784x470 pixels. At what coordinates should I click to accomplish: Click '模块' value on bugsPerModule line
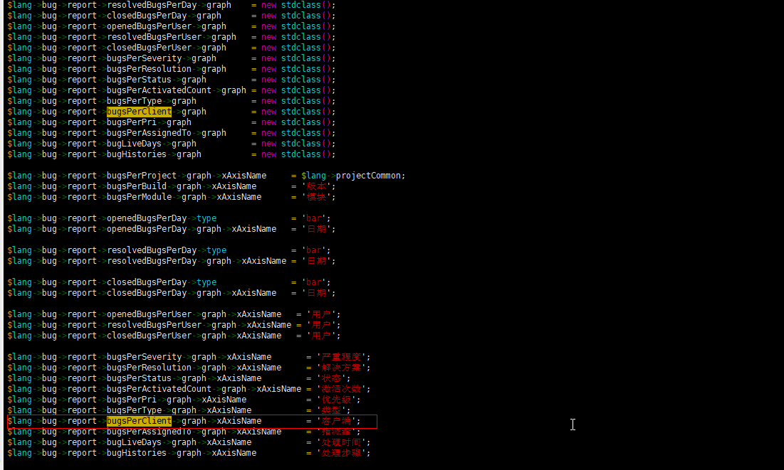(x=316, y=197)
